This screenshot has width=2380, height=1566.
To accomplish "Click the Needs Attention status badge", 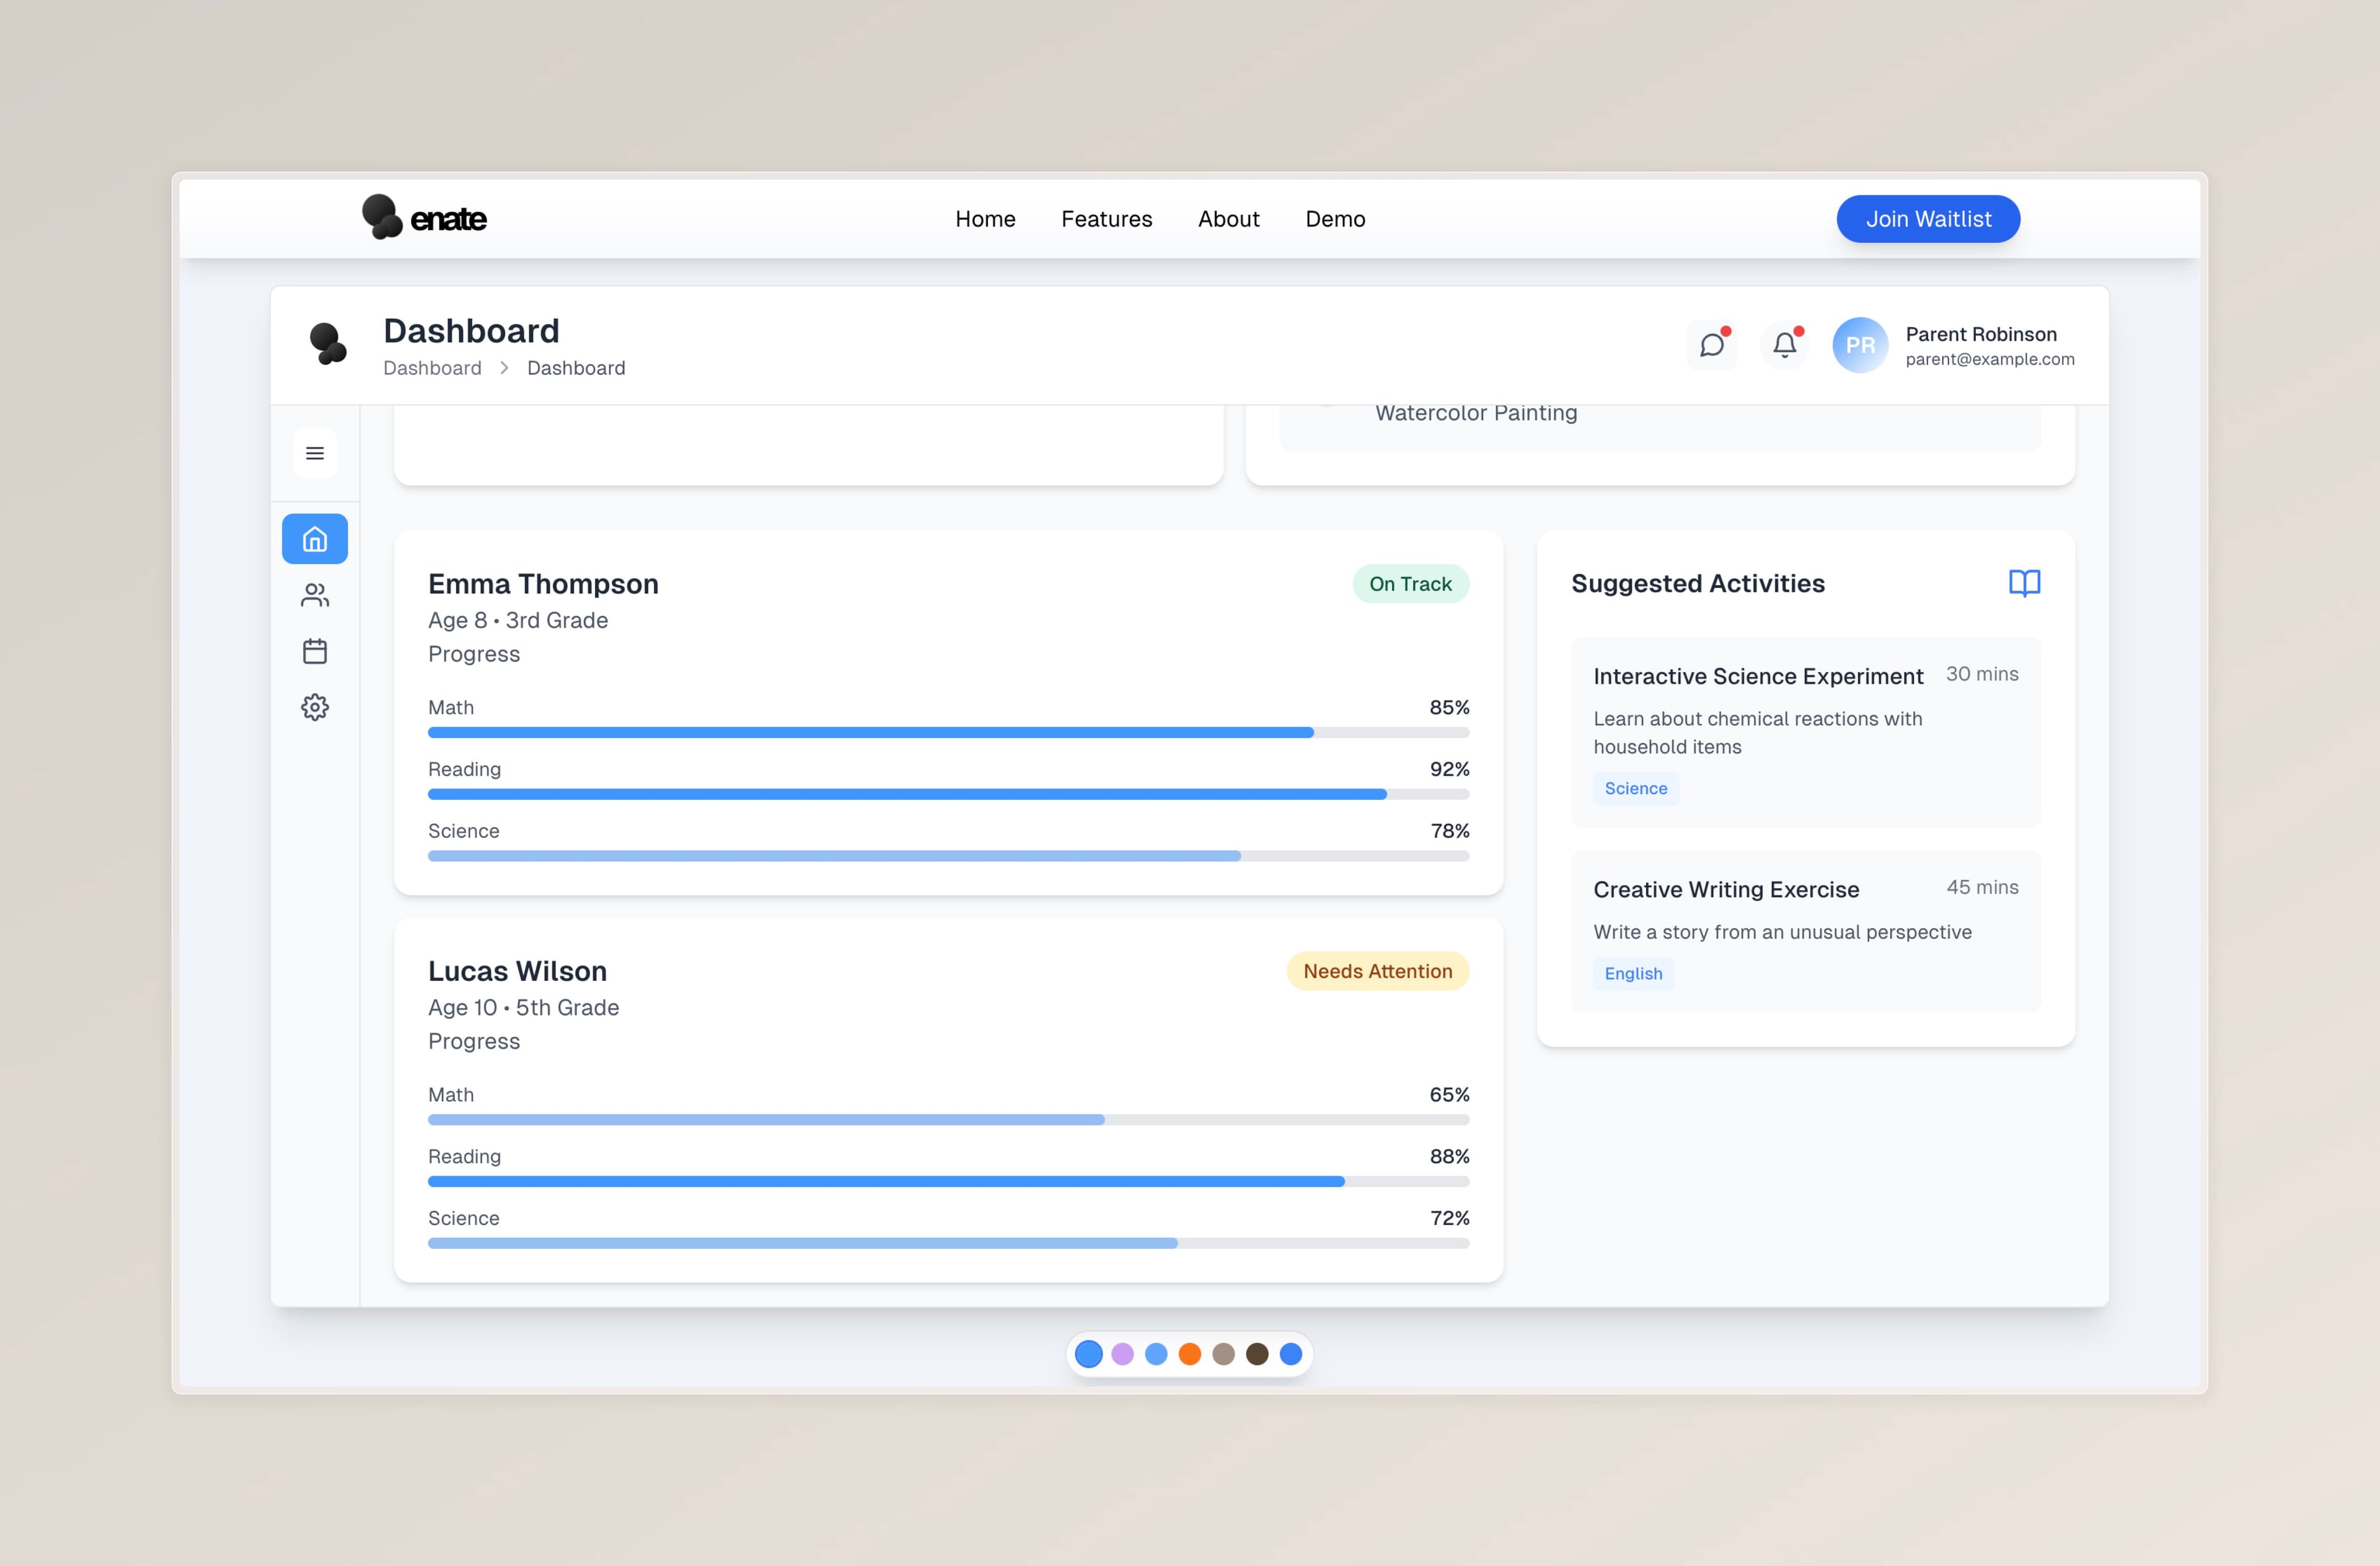I will (x=1377, y=971).
